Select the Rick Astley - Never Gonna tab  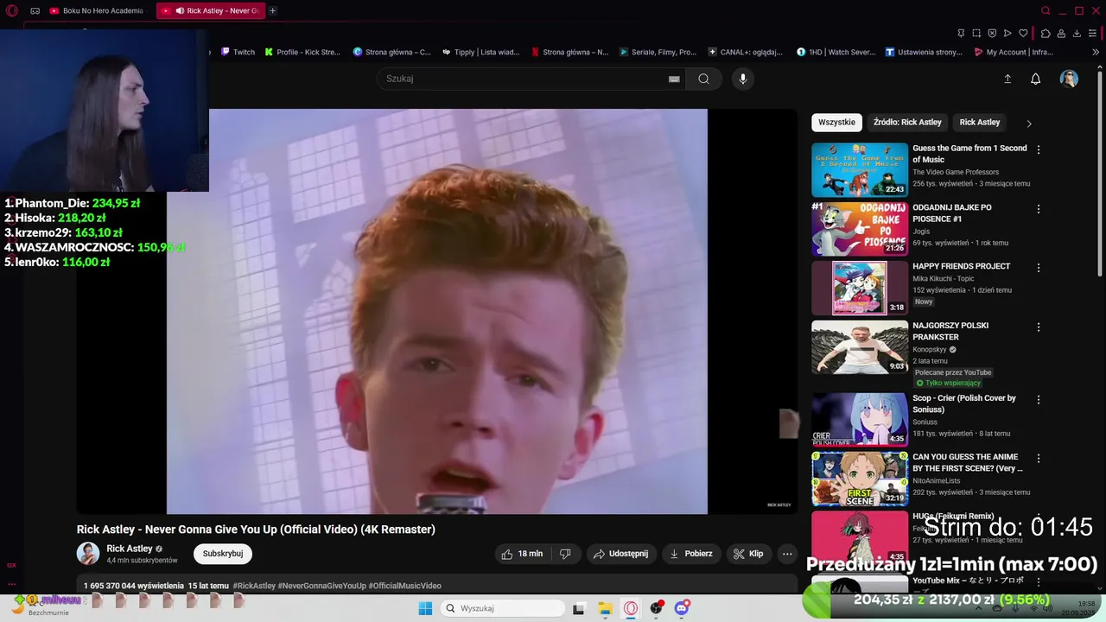[211, 10]
